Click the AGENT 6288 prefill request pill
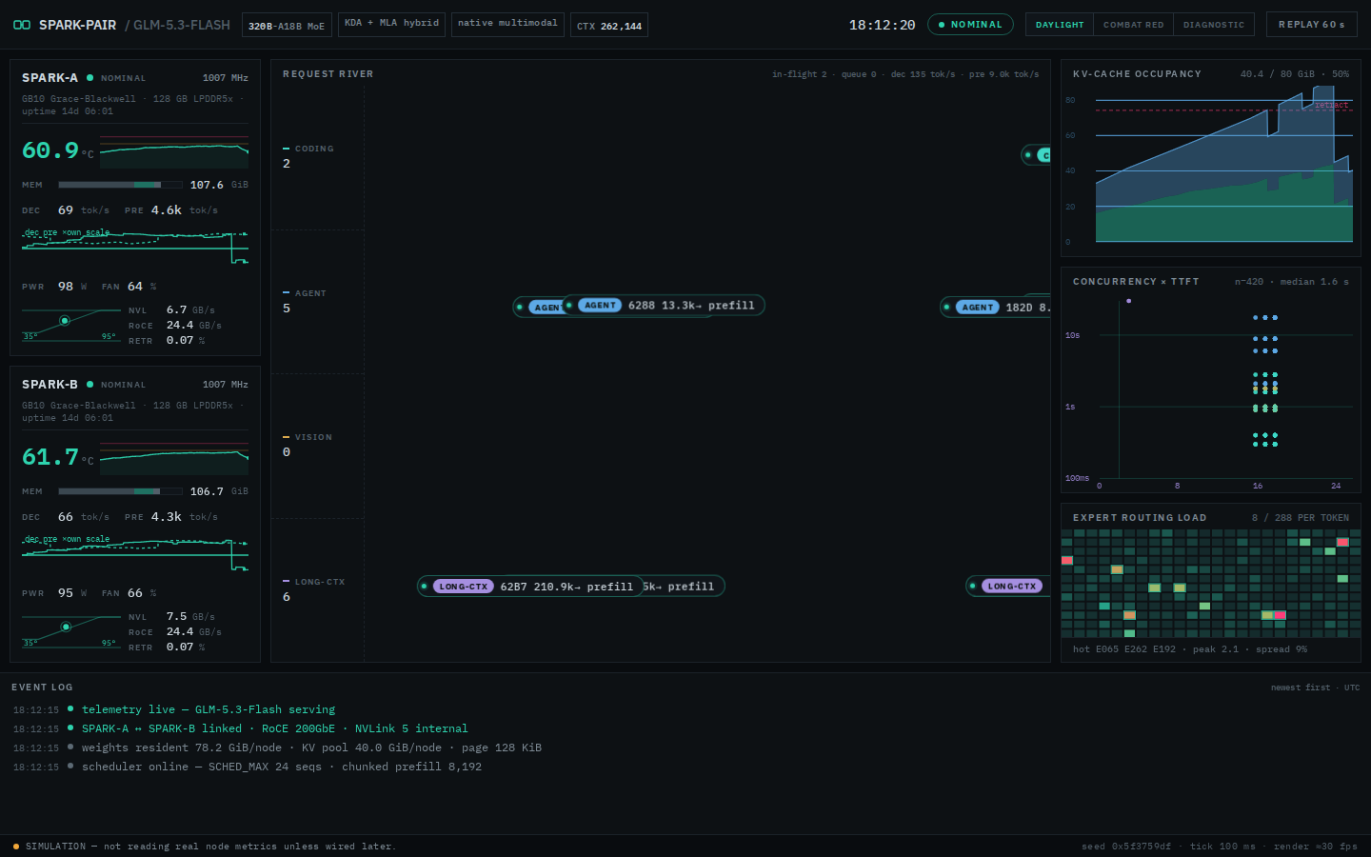This screenshot has height=857, width=1371. point(664,306)
